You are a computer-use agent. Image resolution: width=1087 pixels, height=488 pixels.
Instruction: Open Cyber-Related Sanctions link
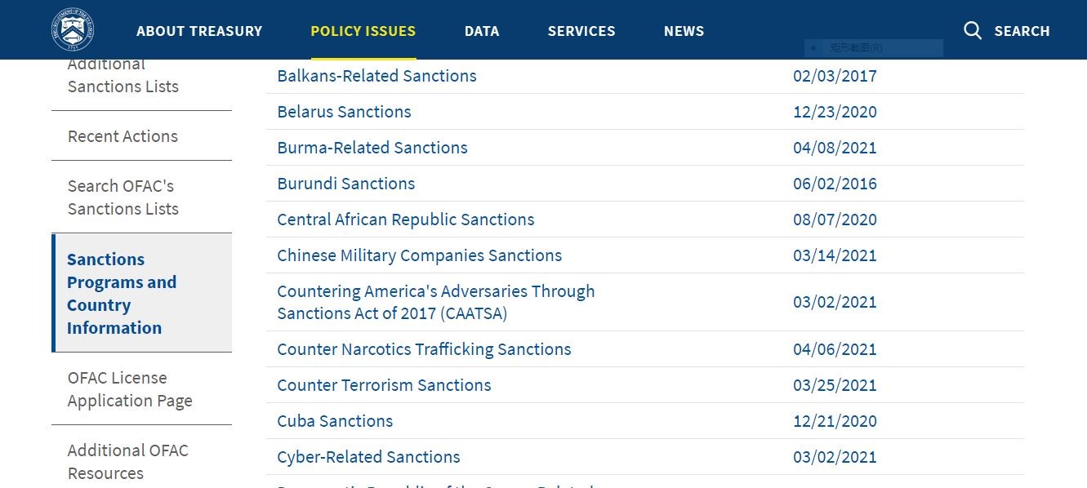(368, 457)
